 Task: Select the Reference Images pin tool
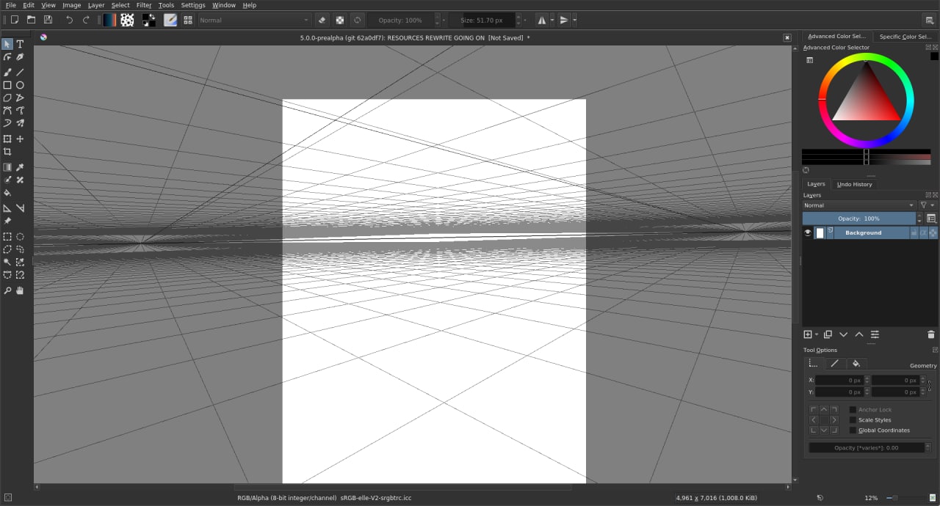coord(7,221)
